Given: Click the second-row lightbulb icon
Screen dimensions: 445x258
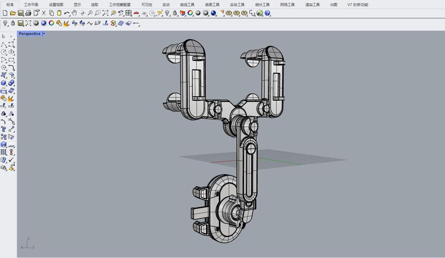Looking at the screenshot, I should 5,23.
